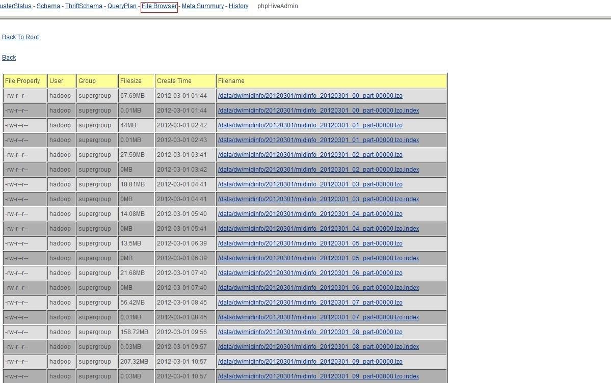Click Back To Root link
This screenshot has height=383, width=611.
click(x=20, y=37)
